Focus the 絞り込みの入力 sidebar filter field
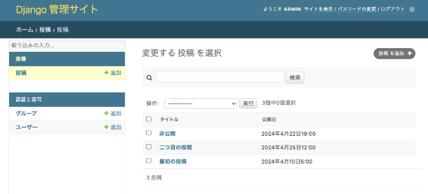 coord(67,45)
